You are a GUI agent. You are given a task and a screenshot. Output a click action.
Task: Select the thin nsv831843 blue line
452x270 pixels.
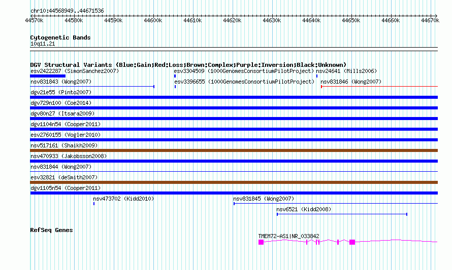pos(92,87)
